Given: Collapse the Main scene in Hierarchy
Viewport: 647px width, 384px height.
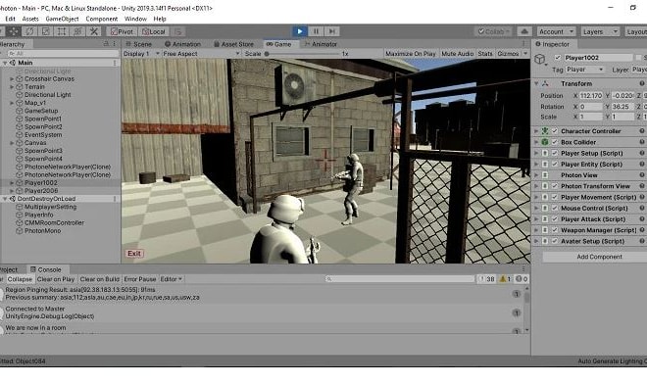Looking at the screenshot, I should click(5, 63).
